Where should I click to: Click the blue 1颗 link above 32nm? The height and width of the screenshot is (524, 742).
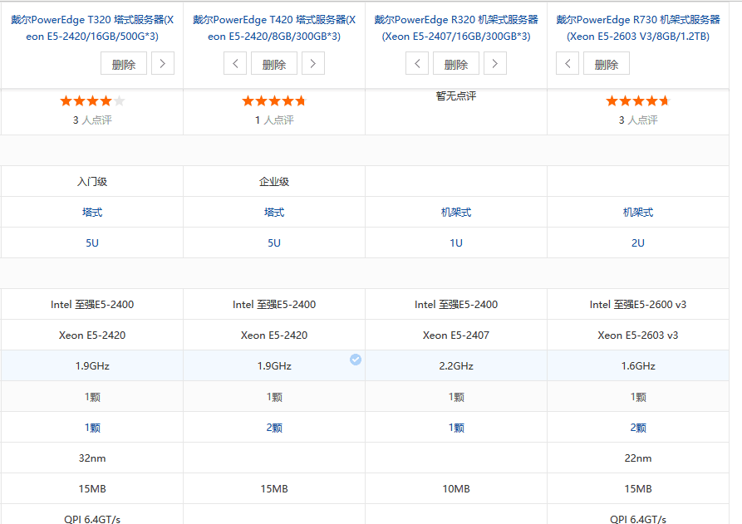pos(92,428)
